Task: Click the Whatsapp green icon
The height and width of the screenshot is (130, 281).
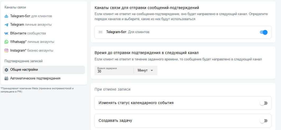Action: click(x=6, y=42)
